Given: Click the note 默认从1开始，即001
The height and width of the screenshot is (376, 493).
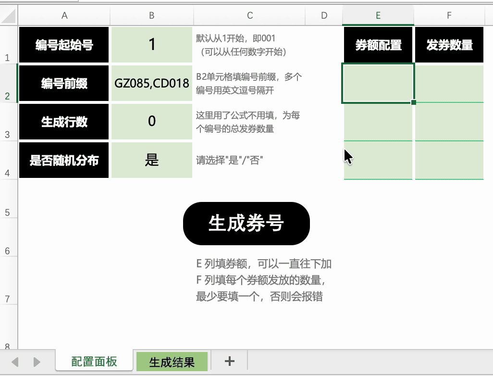Looking at the screenshot, I should tap(235, 38).
